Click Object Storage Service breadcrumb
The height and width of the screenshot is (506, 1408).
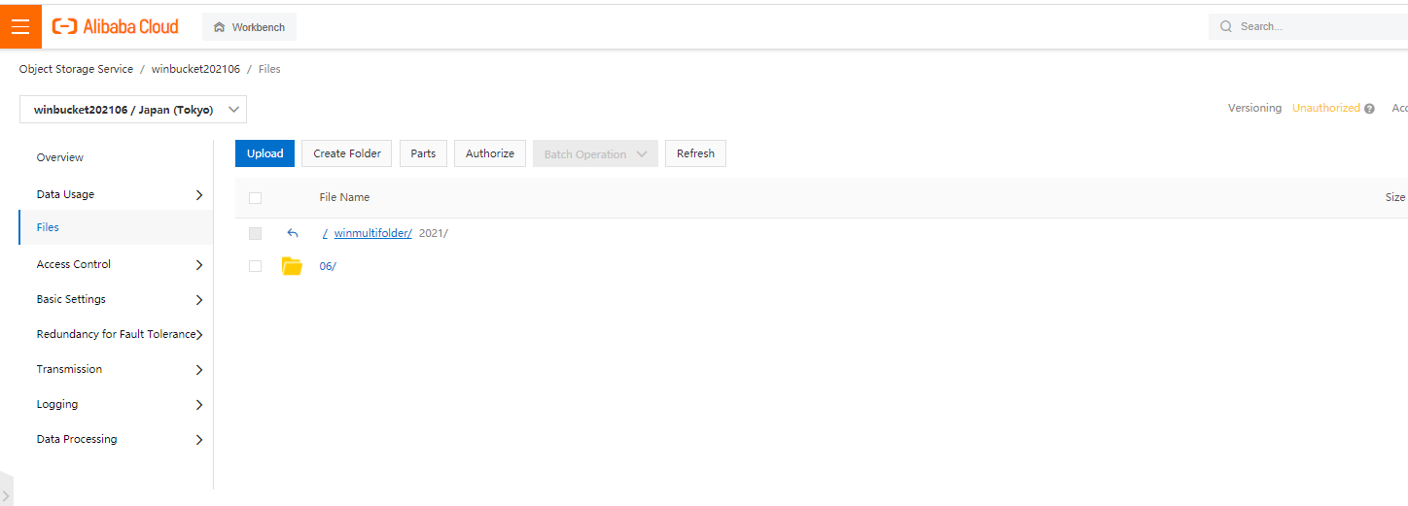pos(77,69)
